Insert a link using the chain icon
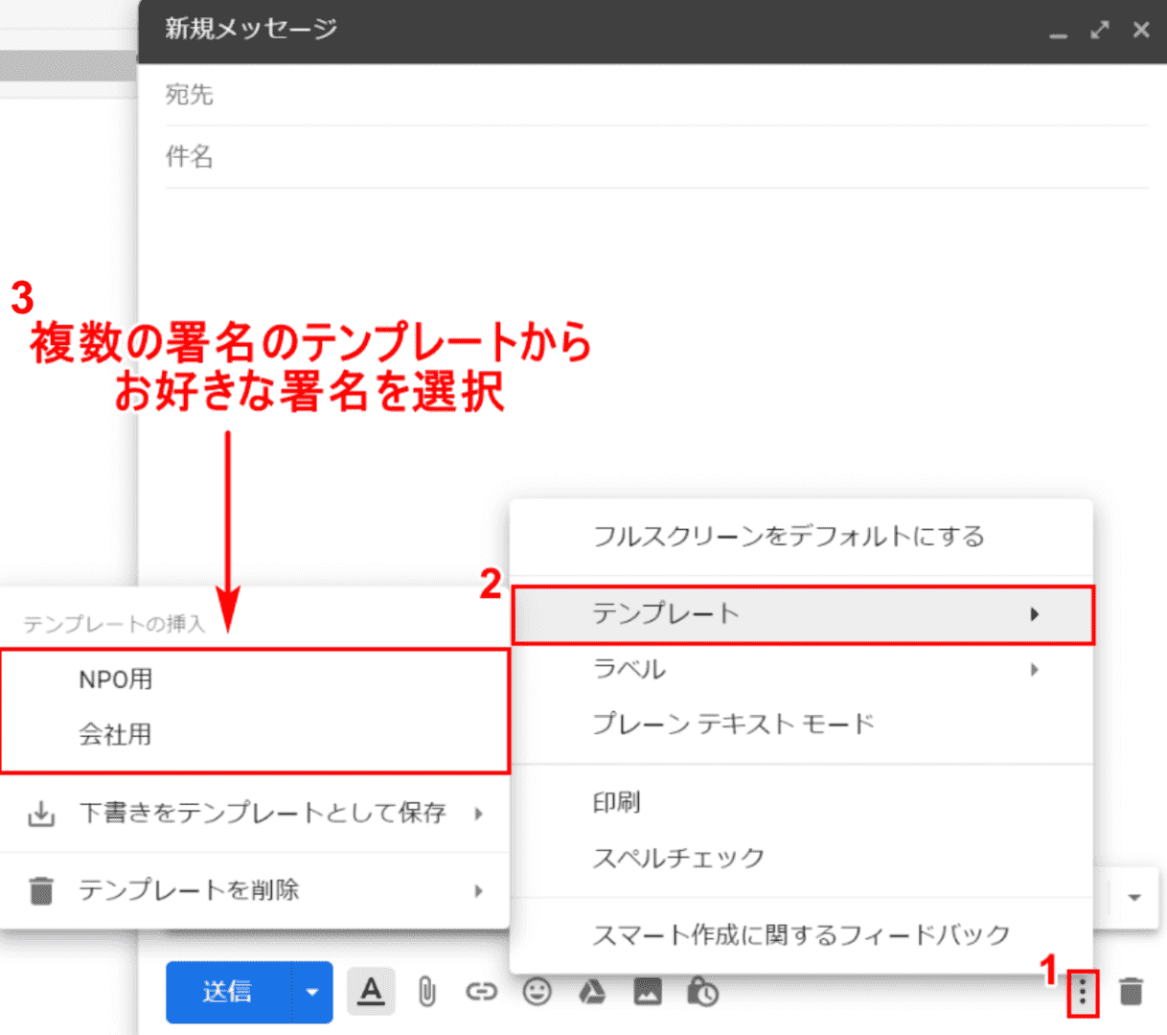Screen dimensions: 1167x1035 coord(481,992)
